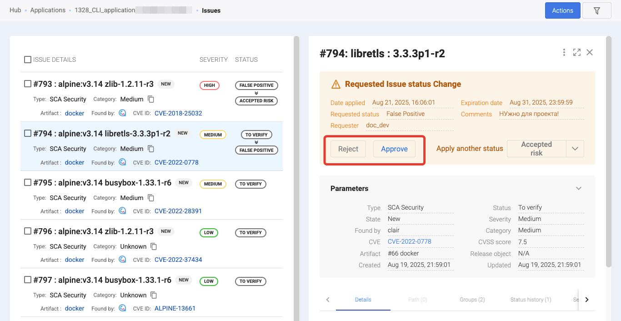
Task: Open the Actions menu
Action: (562, 10)
